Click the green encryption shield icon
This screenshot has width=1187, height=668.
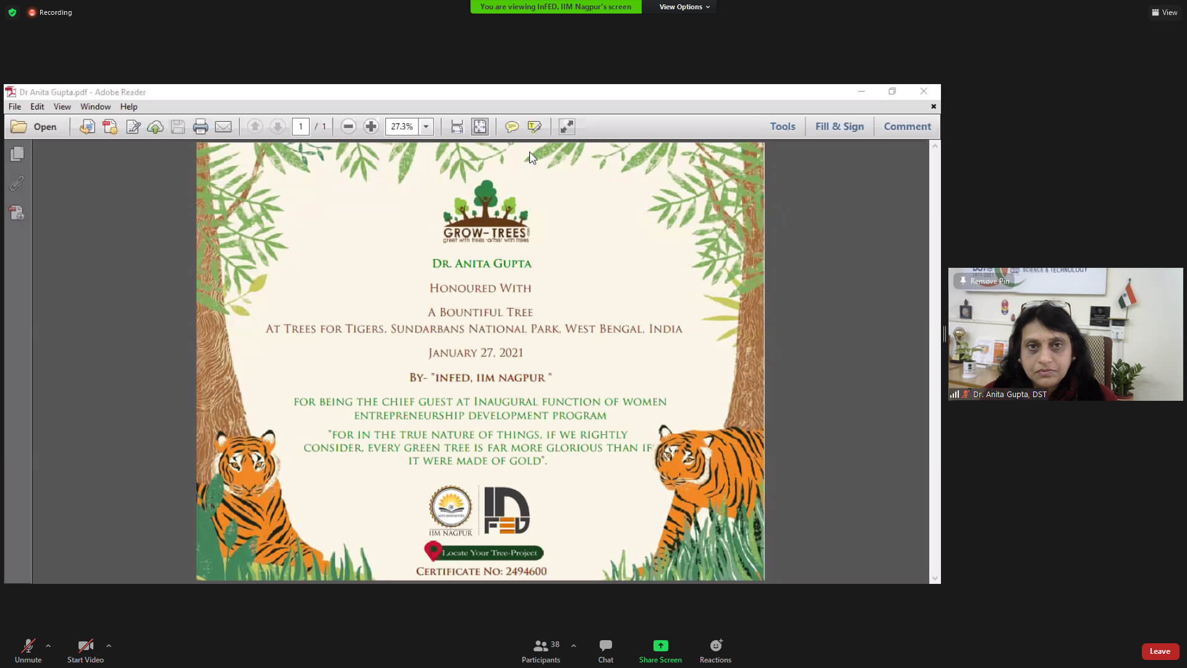click(12, 12)
